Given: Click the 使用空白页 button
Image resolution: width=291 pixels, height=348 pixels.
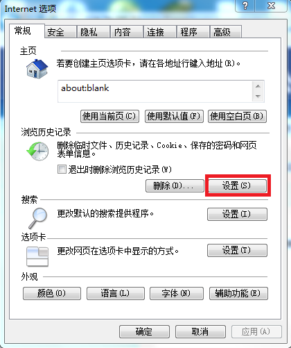Looking at the screenshot, I should coord(237,116).
